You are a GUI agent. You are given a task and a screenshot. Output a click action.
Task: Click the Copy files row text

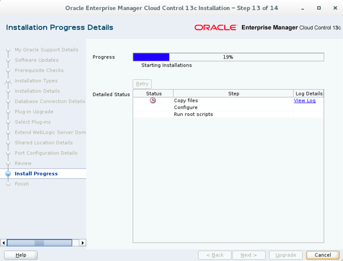coord(186,101)
